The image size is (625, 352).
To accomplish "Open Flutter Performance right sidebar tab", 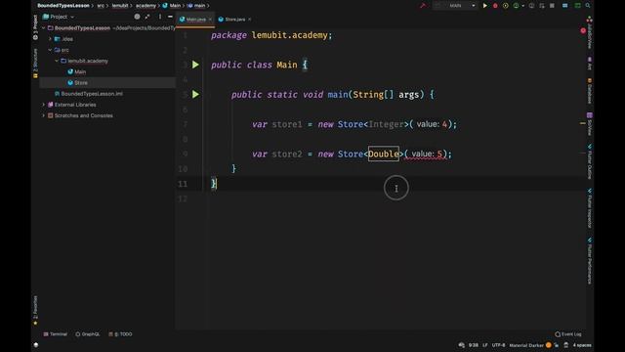I will pos(590,261).
